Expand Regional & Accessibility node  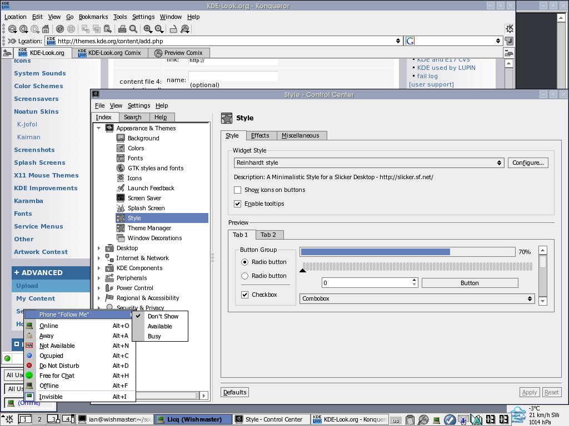pos(99,298)
